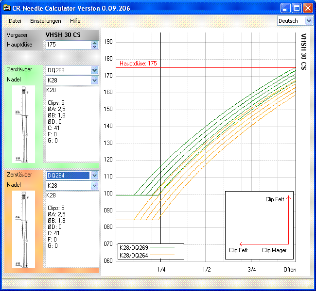This screenshot has height=291, width=316.
Task: Click the Hauptdüse value field 175
Action: (69, 45)
